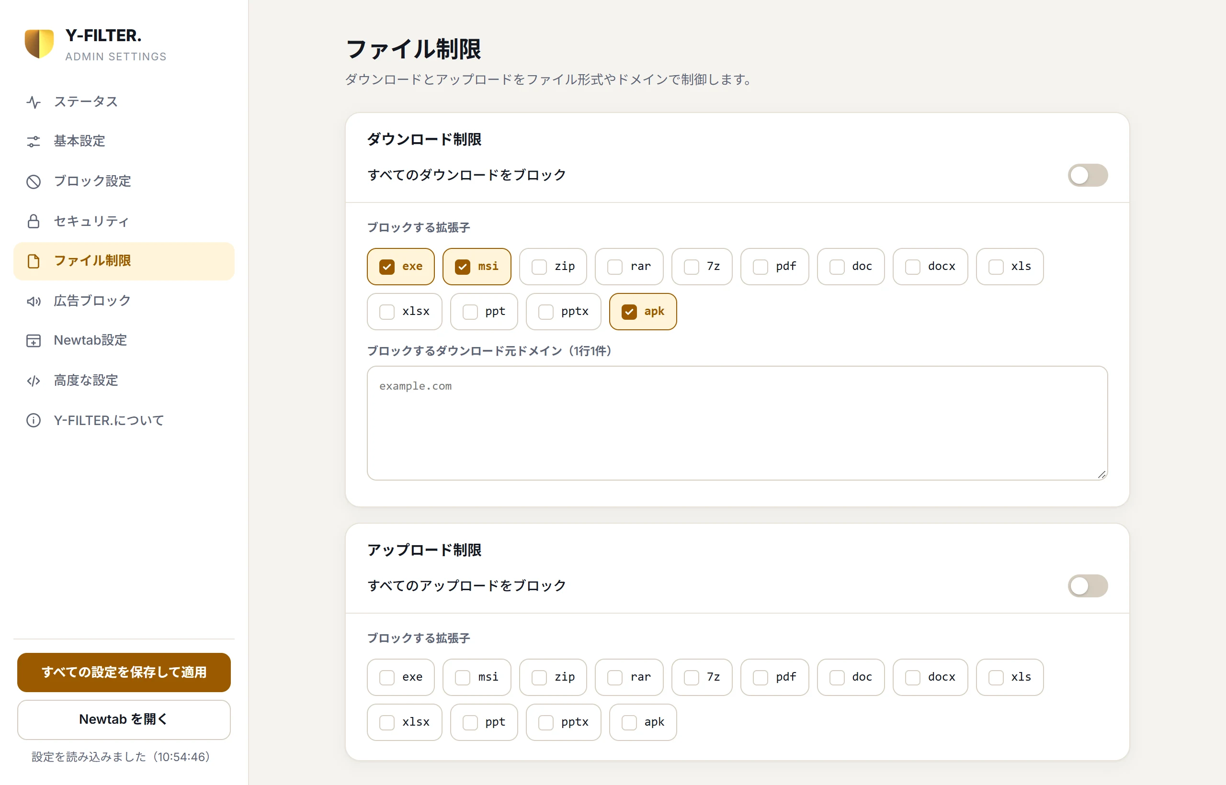Enable すべてのダウンロードをブロック toggle

pos(1087,175)
